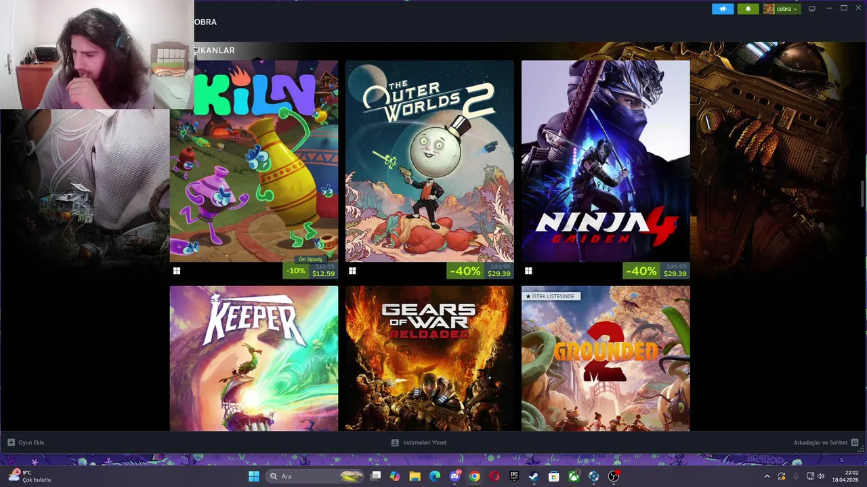
Task: Launch Copilot from the taskbar
Action: pyautogui.click(x=395, y=476)
